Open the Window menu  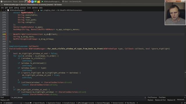(x=35, y=8)
